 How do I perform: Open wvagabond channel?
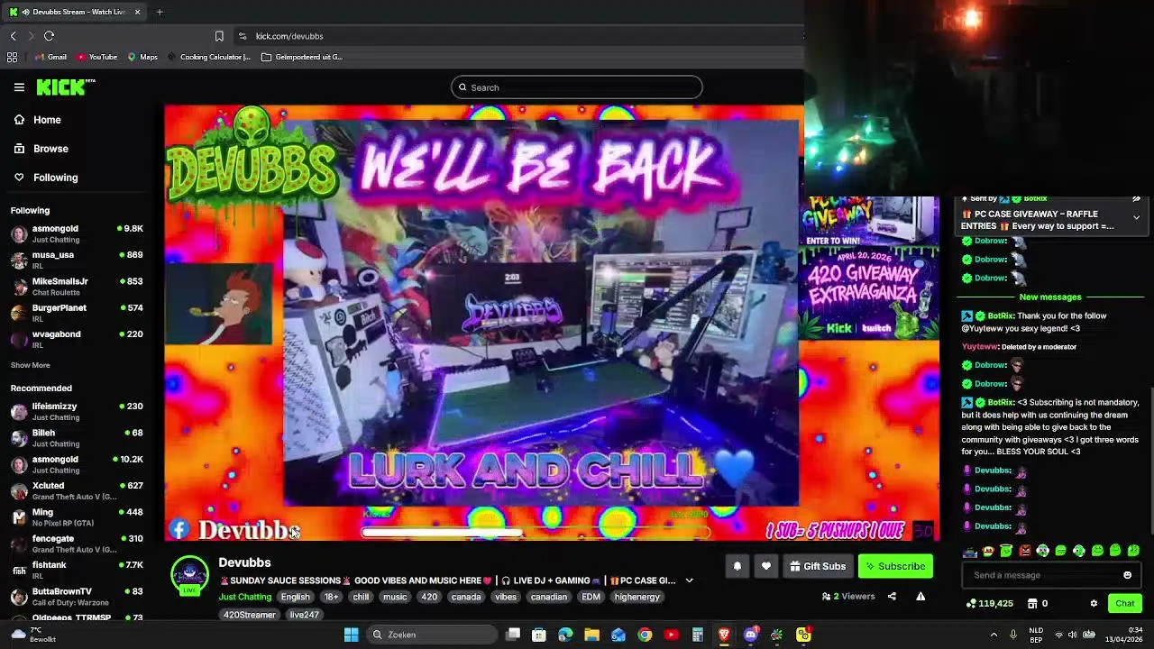(x=77, y=339)
